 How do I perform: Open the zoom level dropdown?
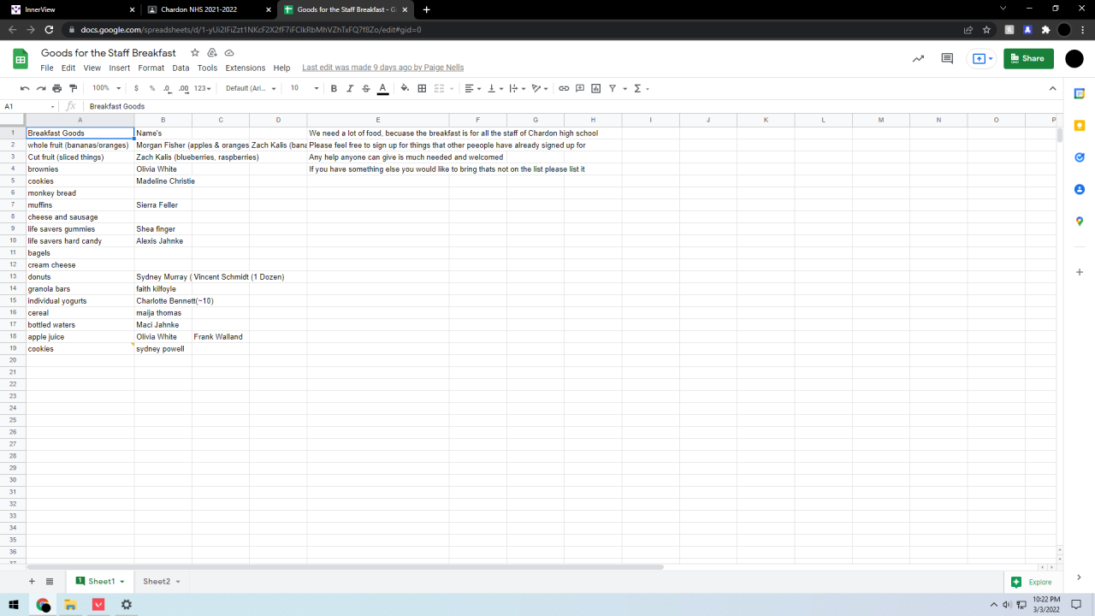tap(107, 88)
